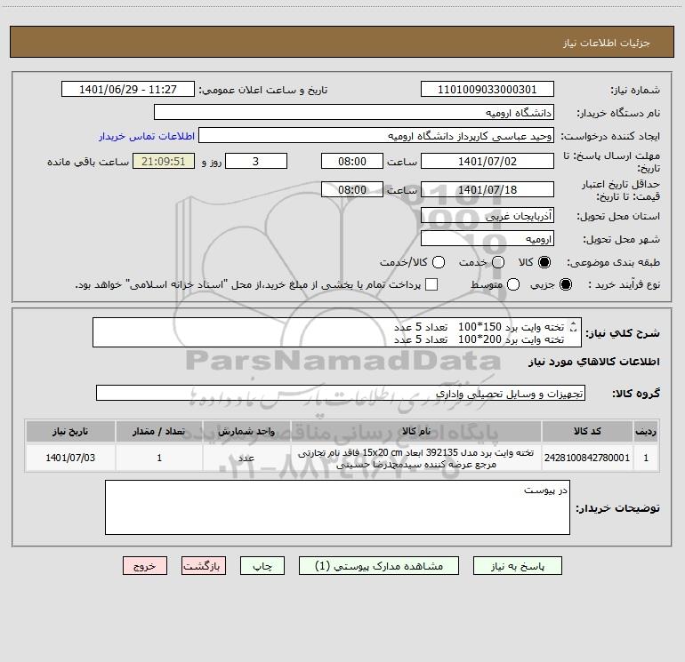
Task: Choose the جزیی purchase type radio
Action: click(566, 284)
